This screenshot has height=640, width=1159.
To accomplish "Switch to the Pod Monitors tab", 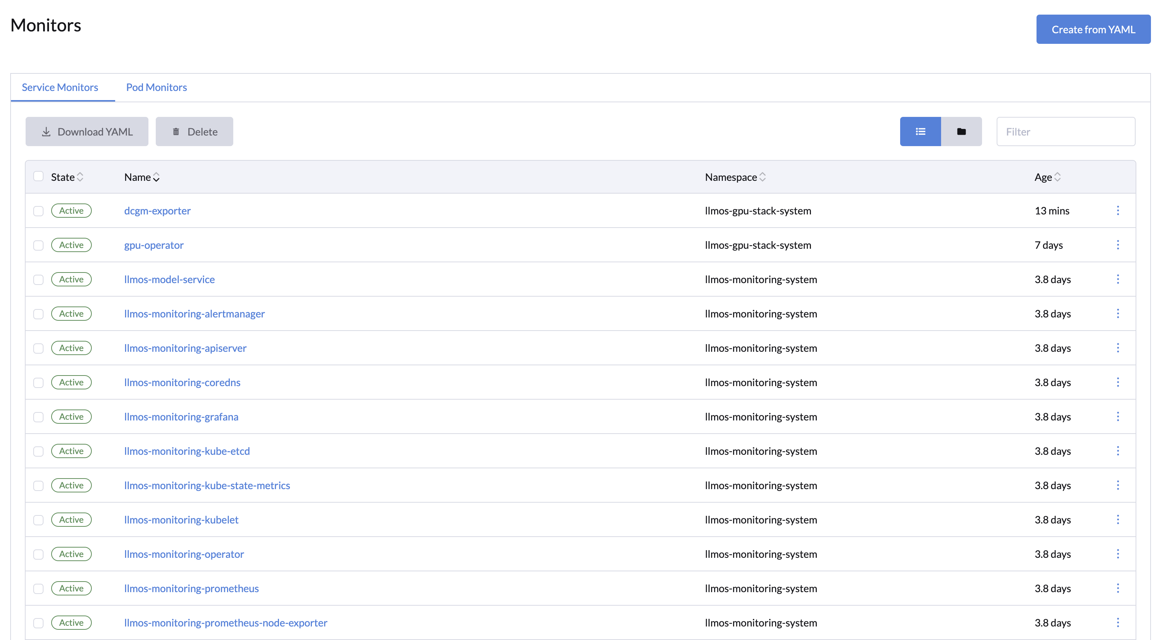I will [x=156, y=87].
